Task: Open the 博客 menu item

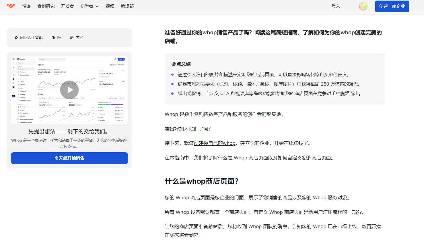Action: pyautogui.click(x=26, y=6)
